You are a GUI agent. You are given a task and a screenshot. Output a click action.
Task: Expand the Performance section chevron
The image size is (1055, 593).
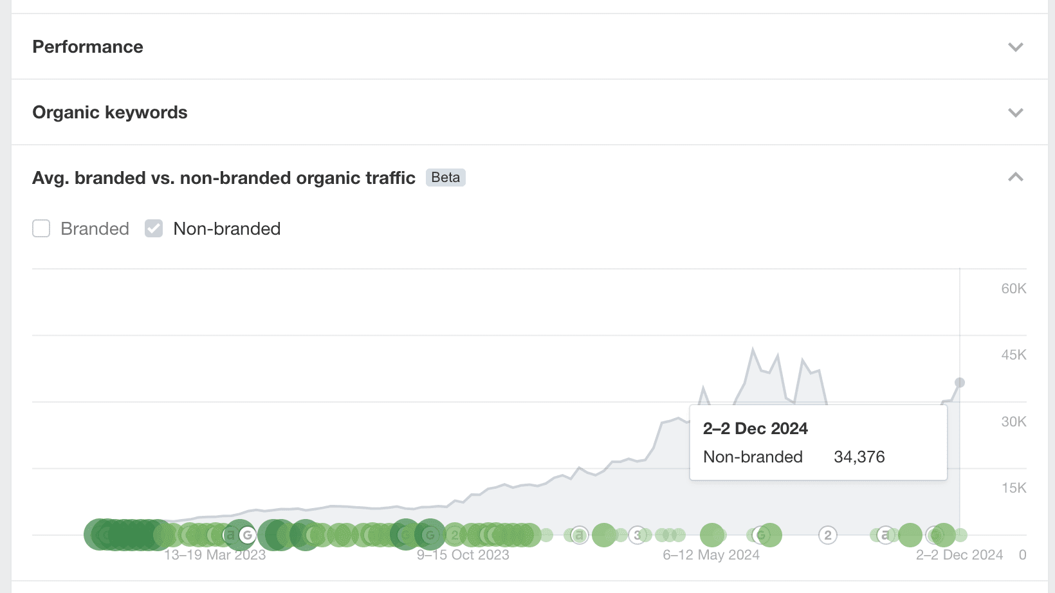(1015, 47)
